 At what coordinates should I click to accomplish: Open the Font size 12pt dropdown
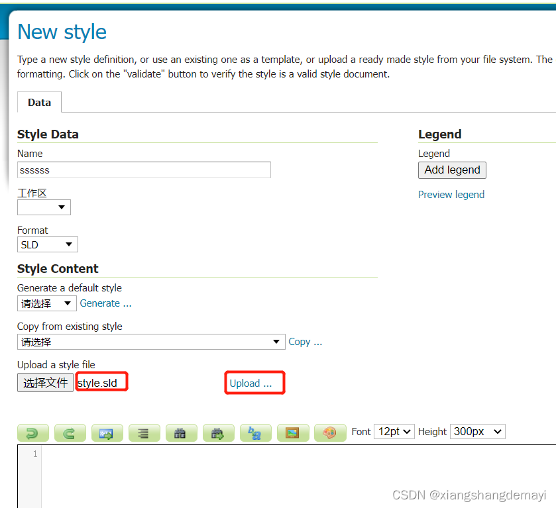click(x=394, y=431)
